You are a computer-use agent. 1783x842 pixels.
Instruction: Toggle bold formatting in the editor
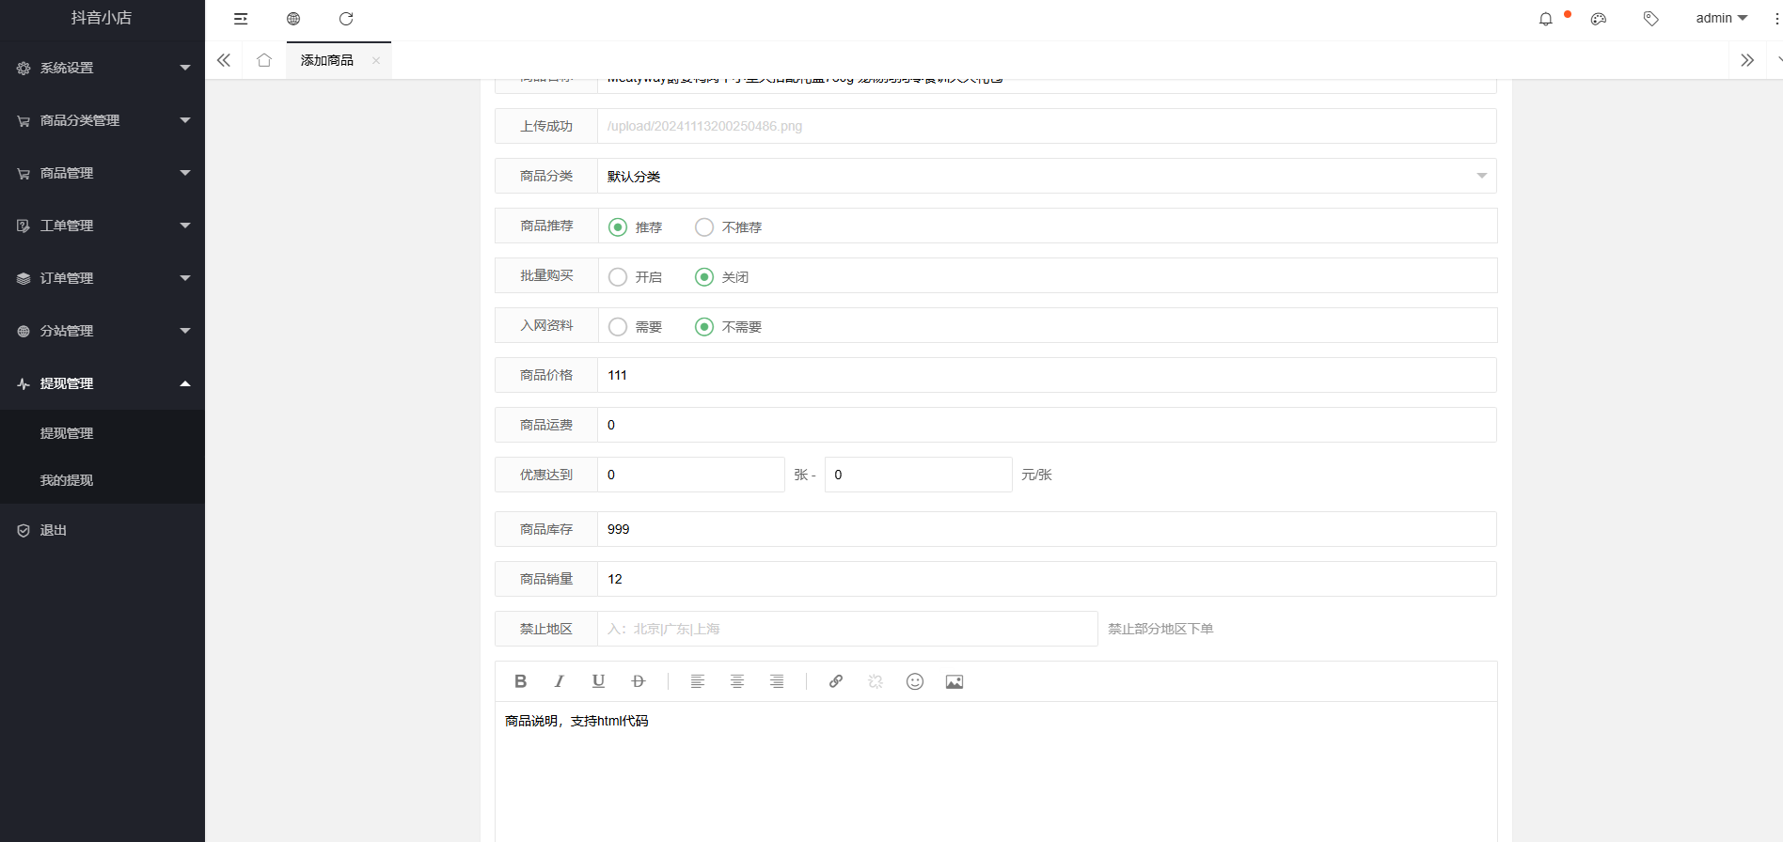[x=520, y=681]
